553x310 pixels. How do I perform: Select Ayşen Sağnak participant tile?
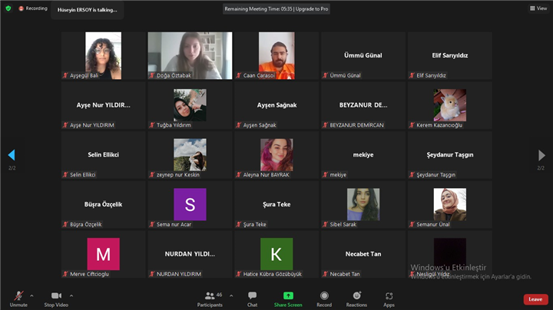(x=276, y=105)
